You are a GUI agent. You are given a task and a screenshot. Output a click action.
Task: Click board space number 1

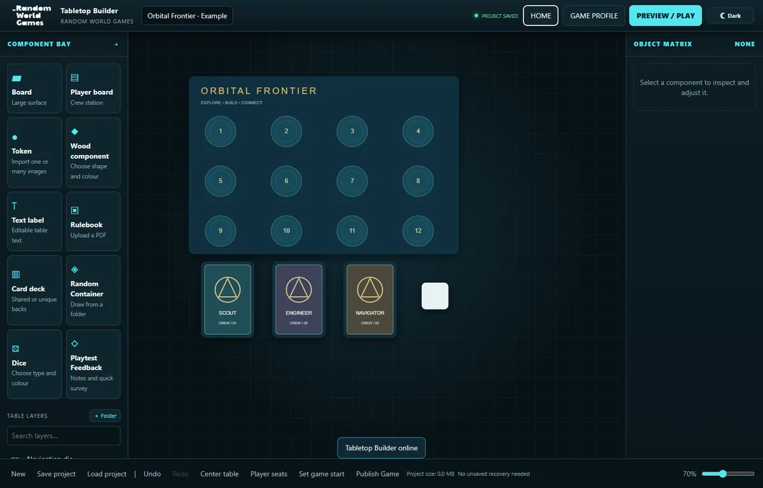(x=221, y=132)
